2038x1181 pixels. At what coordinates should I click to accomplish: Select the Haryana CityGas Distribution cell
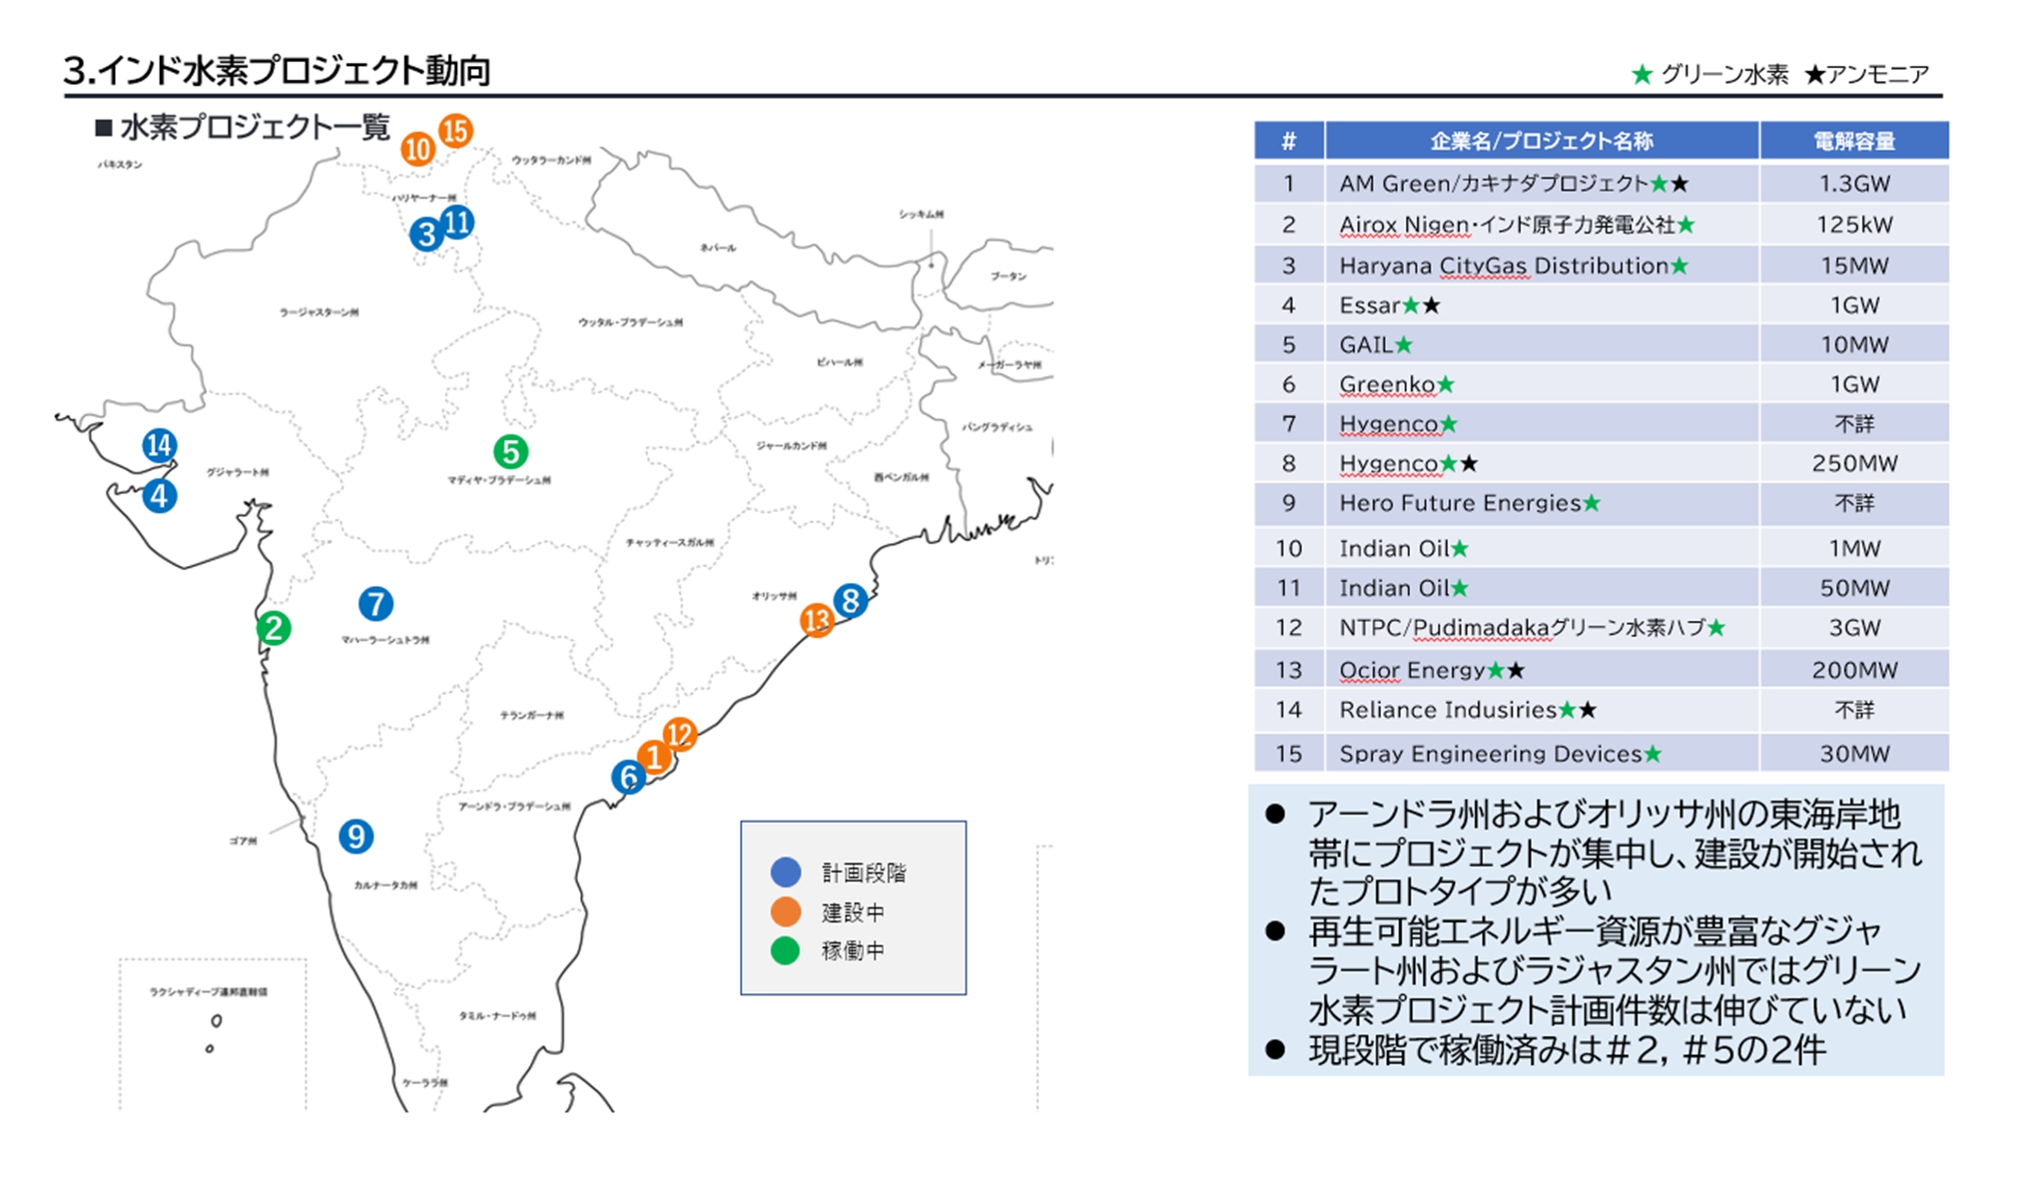(1542, 266)
